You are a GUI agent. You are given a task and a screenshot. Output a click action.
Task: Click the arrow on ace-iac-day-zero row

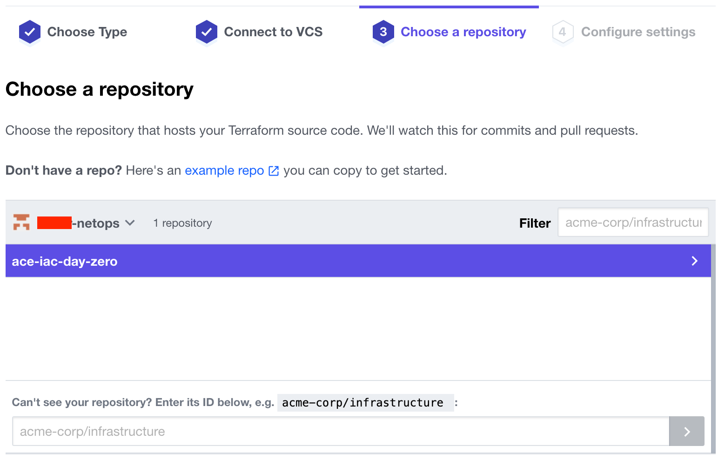click(694, 261)
